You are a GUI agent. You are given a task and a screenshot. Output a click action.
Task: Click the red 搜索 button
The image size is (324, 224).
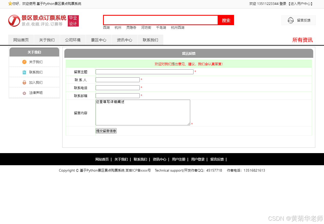(x=226, y=20)
